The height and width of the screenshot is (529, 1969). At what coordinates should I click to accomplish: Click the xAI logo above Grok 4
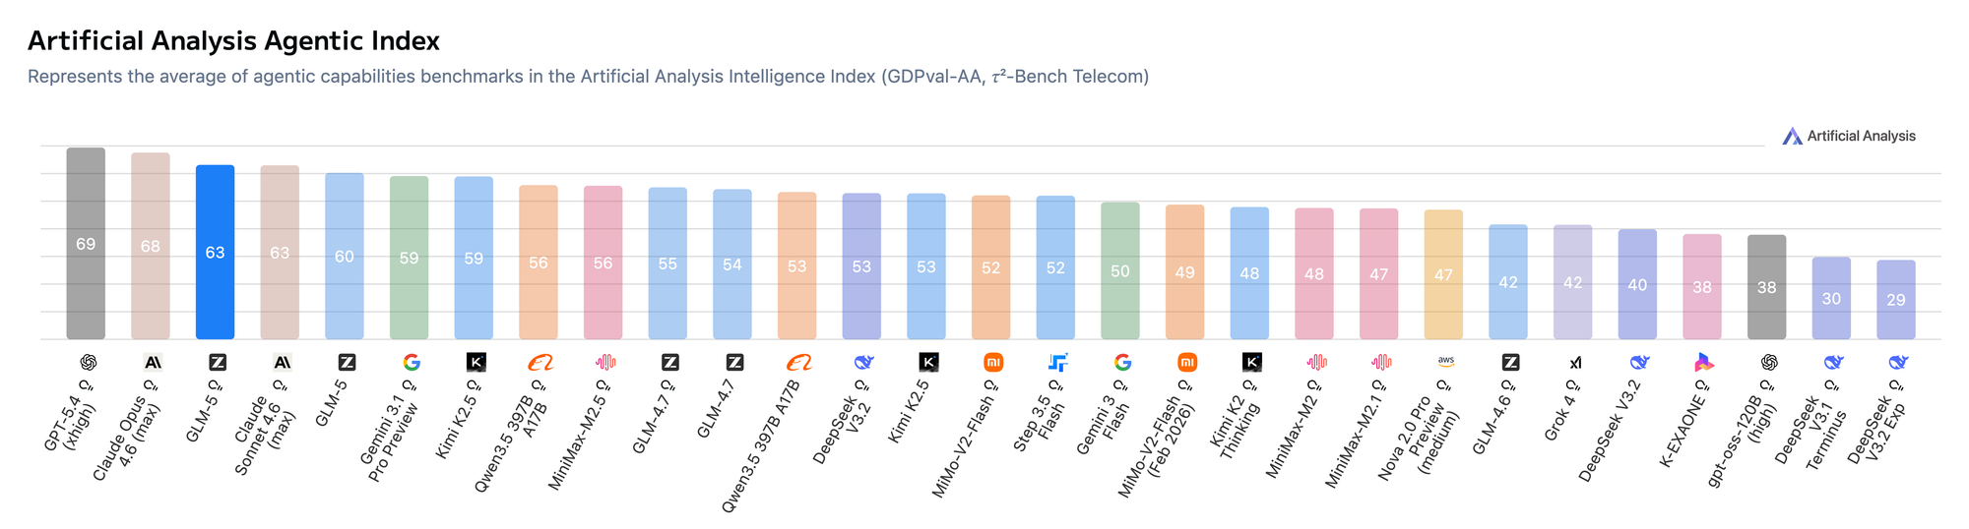point(1575,363)
